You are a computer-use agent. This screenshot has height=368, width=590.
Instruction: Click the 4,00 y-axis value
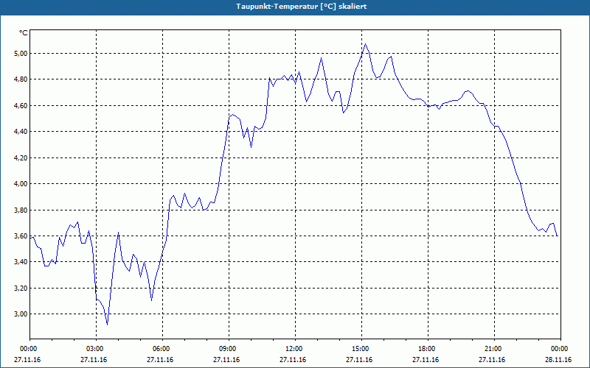tap(21, 183)
